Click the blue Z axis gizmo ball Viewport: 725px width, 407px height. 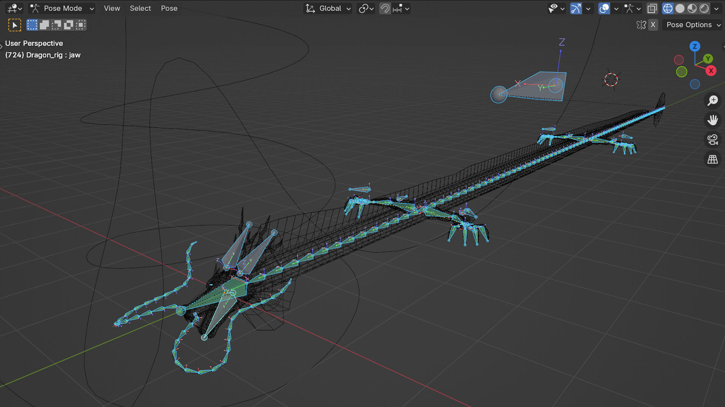pos(695,46)
